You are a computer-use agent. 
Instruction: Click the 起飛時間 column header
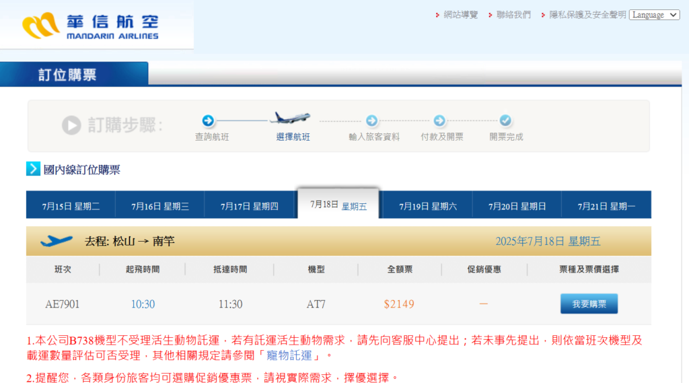pos(143,269)
